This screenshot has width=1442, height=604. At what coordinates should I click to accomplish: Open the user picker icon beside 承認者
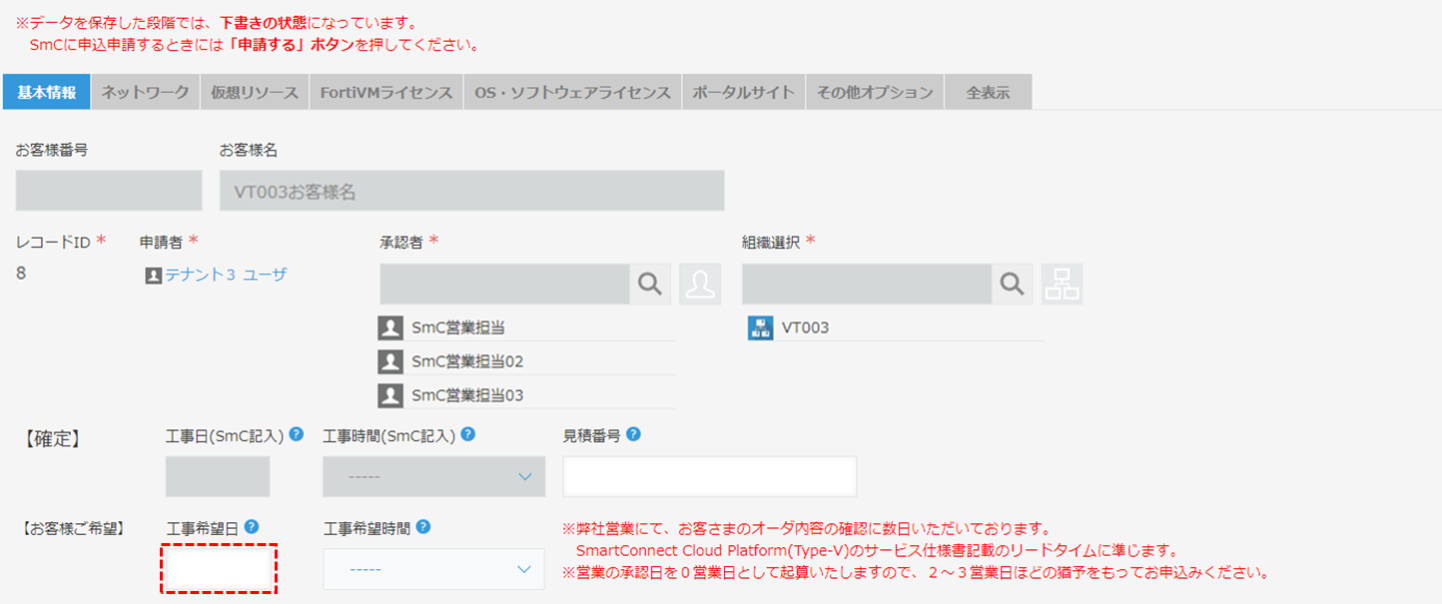tap(700, 285)
